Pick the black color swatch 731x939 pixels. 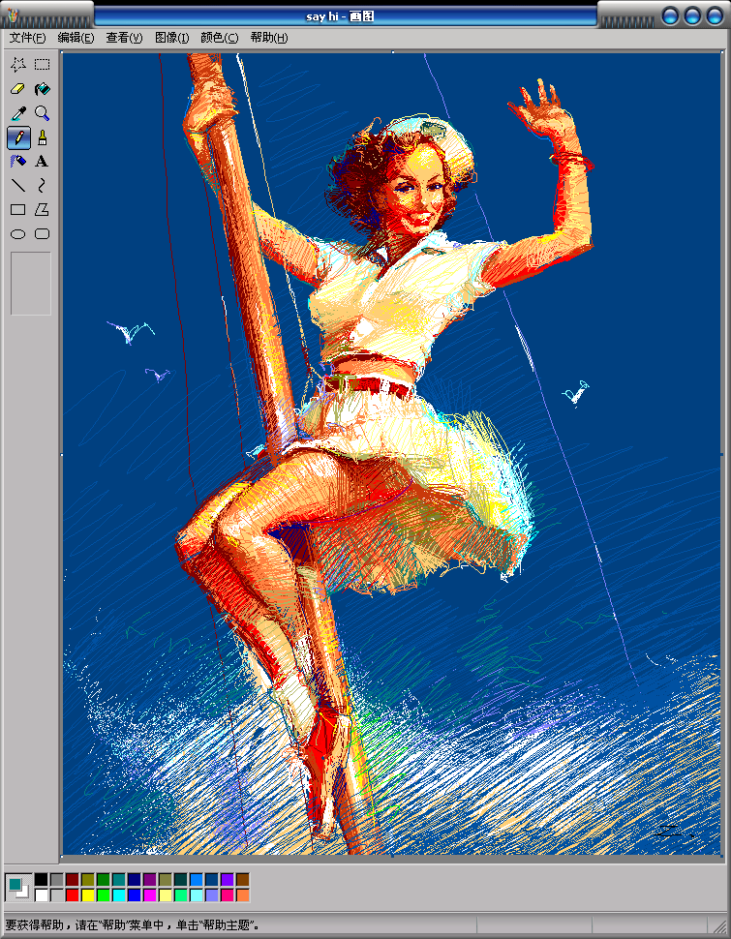pyautogui.click(x=42, y=880)
